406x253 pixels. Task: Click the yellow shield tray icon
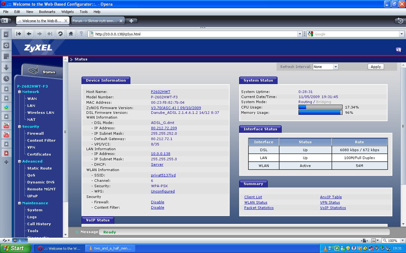(348, 249)
